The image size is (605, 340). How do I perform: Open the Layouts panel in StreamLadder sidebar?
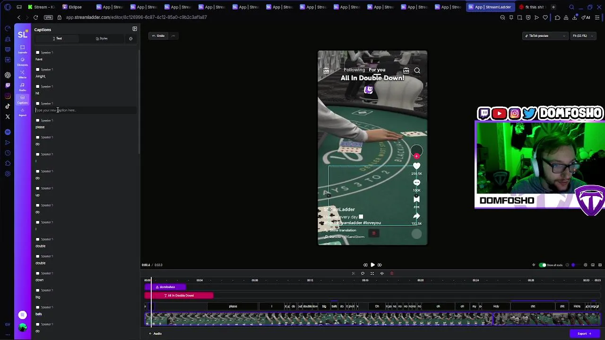(x=22, y=49)
